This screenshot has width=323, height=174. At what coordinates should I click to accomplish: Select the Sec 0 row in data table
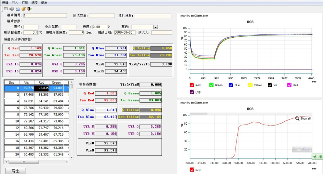point(11,88)
